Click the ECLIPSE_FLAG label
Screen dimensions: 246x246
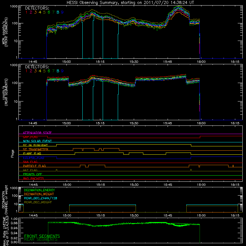tap(34, 158)
